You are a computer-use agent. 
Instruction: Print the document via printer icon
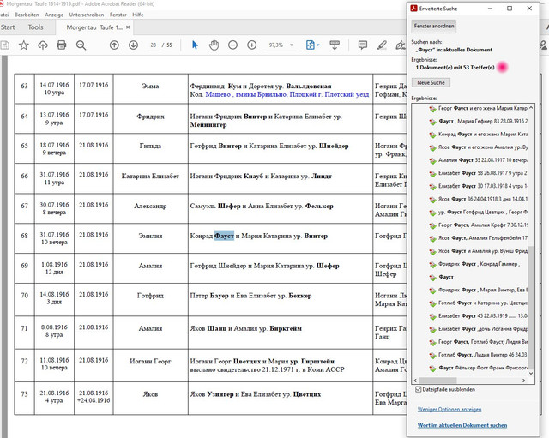pyautogui.click(x=61, y=45)
